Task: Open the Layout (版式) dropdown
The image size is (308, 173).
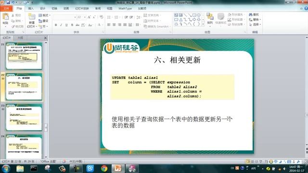Action: (x=44, y=15)
